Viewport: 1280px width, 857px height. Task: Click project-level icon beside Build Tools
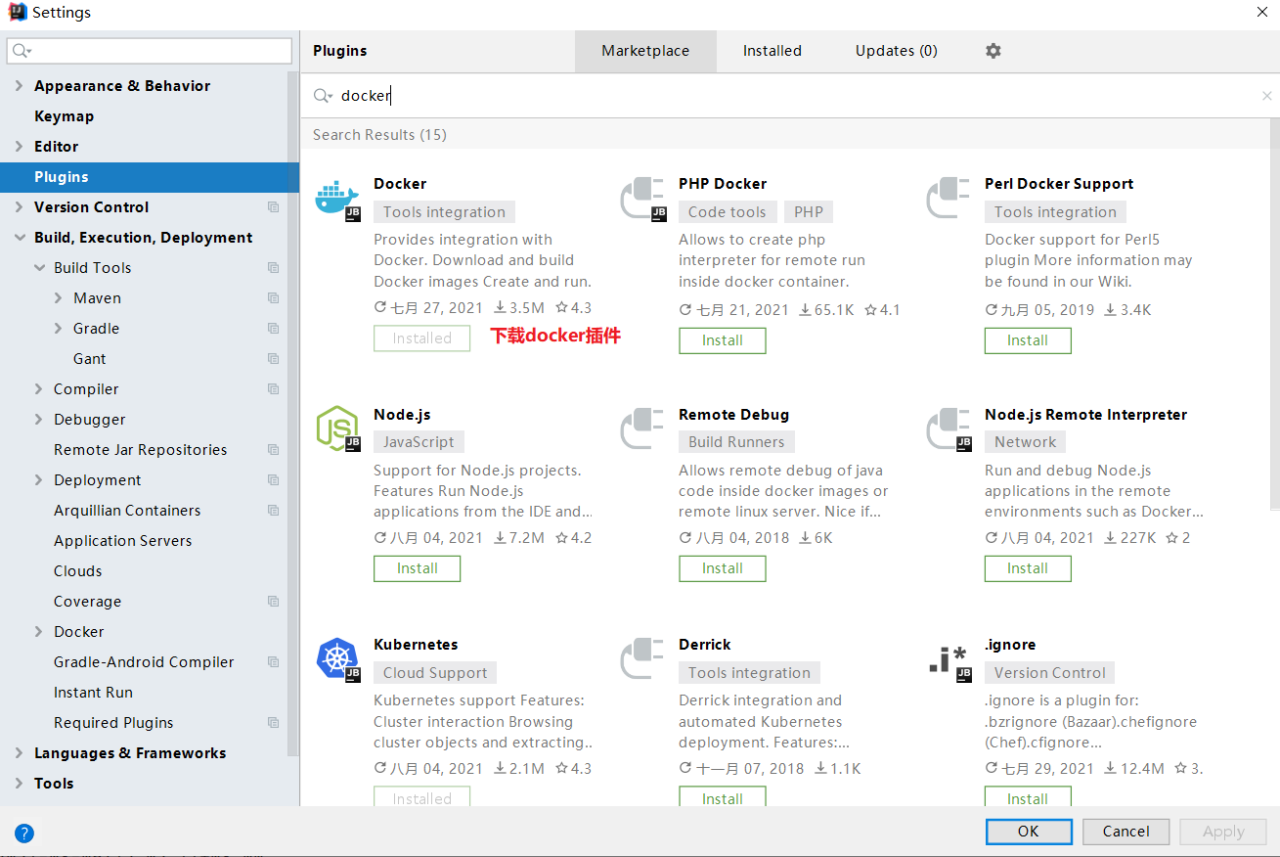click(x=273, y=268)
